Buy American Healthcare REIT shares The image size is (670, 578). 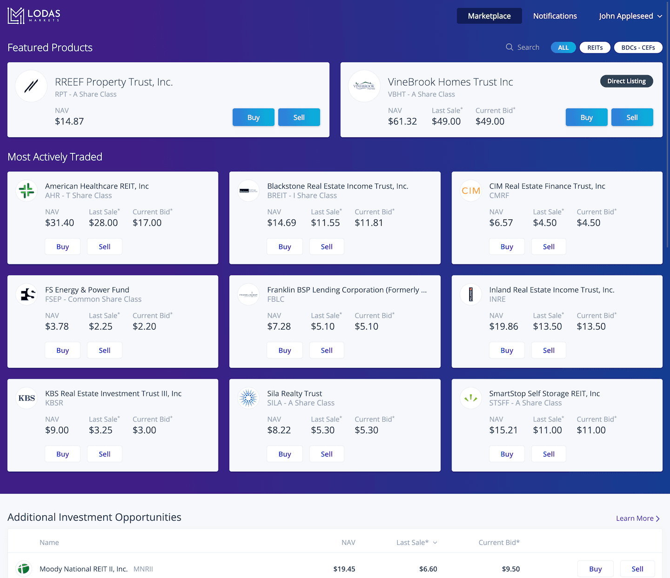click(x=63, y=246)
